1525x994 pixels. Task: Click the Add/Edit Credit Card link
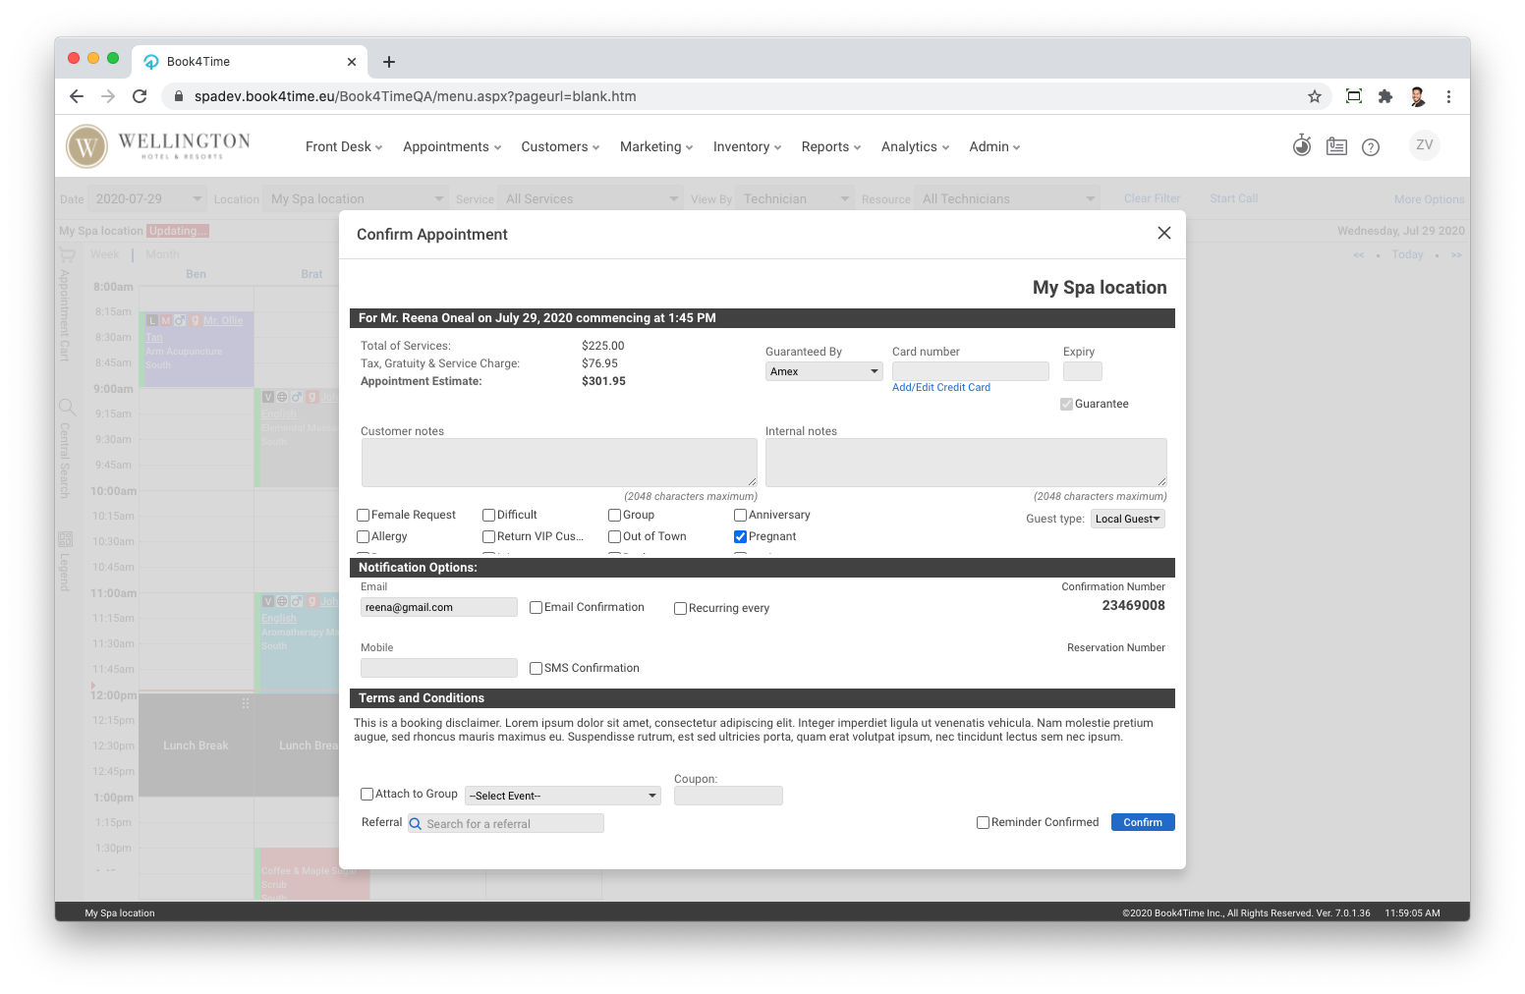click(x=940, y=388)
